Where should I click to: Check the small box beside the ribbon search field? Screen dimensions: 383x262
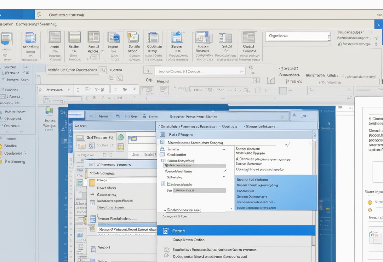(x=103, y=70)
